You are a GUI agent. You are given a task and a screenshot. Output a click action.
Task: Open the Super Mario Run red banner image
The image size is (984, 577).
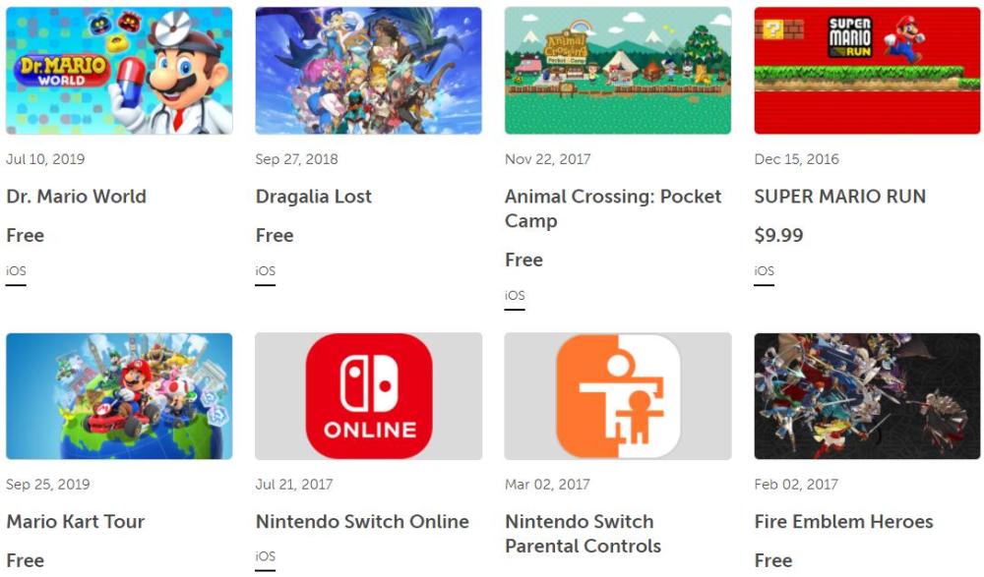click(x=867, y=70)
